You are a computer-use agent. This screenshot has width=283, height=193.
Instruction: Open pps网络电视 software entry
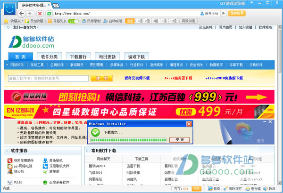(x=20, y=166)
